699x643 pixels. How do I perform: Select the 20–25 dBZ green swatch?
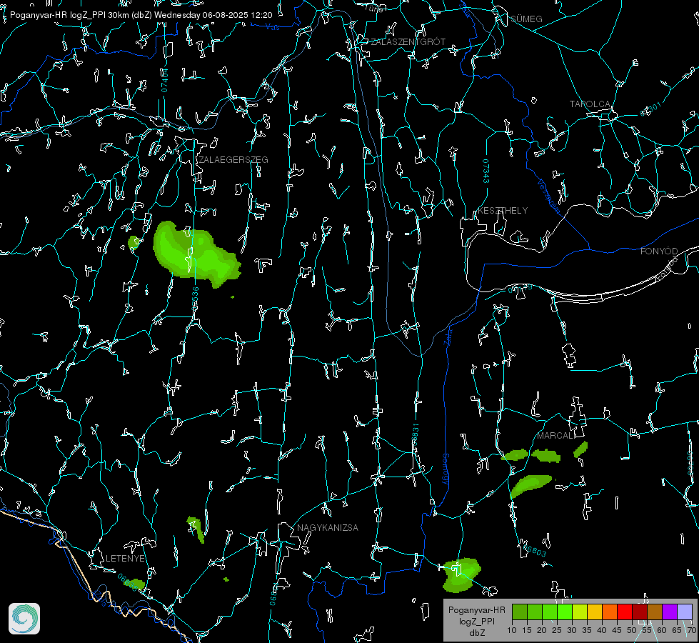tap(550, 612)
